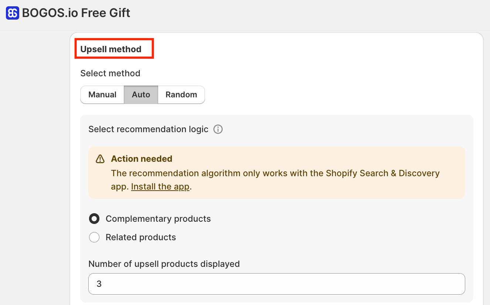Open the Install the app link
Image resolution: width=490 pixels, height=305 pixels.
(x=160, y=187)
